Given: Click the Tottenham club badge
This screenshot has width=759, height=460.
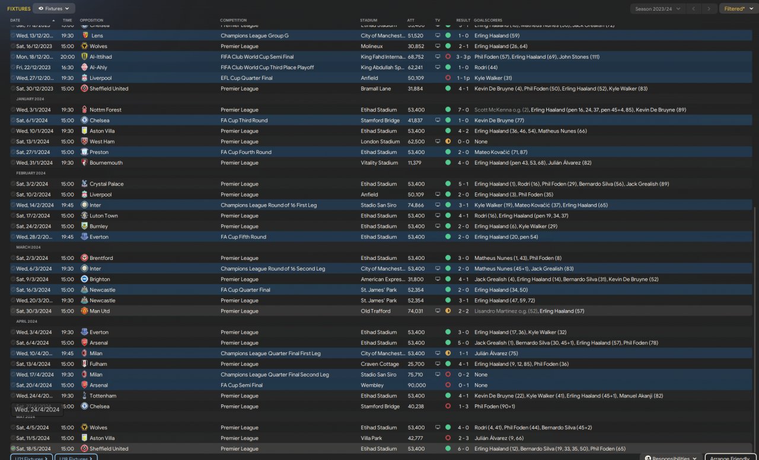Looking at the screenshot, I should point(85,396).
